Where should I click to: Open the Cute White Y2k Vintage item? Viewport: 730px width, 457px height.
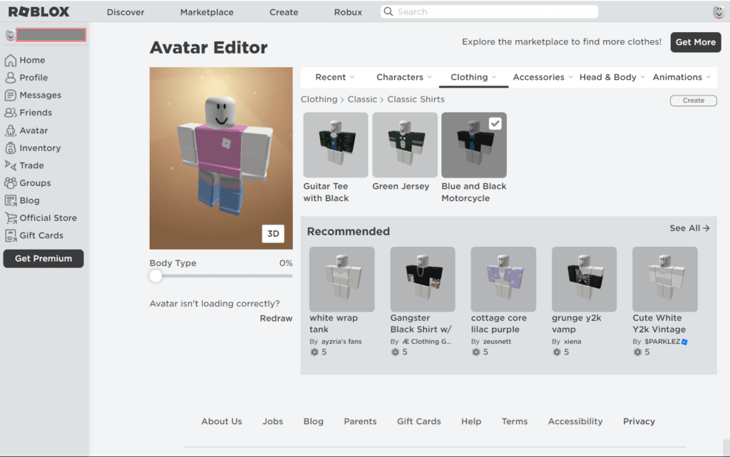point(665,279)
